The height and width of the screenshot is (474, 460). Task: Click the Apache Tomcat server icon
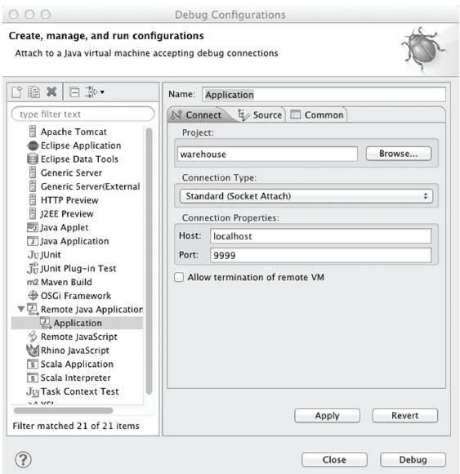[x=33, y=132]
